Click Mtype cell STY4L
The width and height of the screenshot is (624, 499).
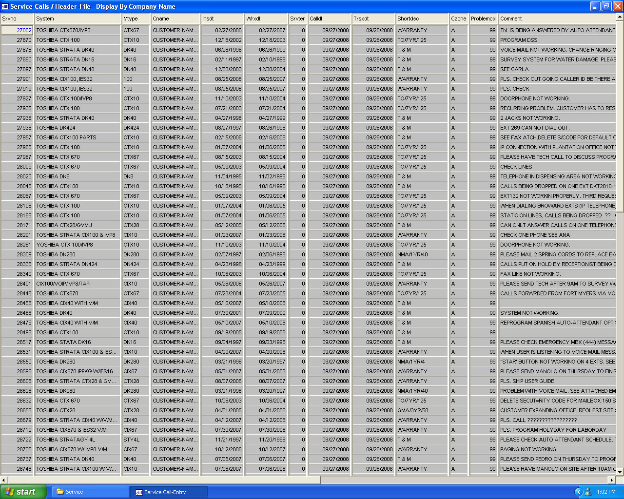136,440
